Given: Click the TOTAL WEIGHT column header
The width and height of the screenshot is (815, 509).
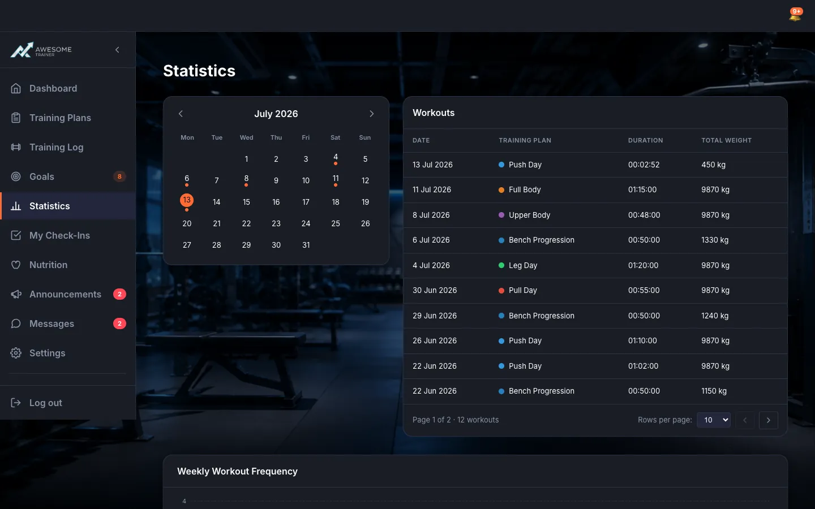Looking at the screenshot, I should 727,140.
